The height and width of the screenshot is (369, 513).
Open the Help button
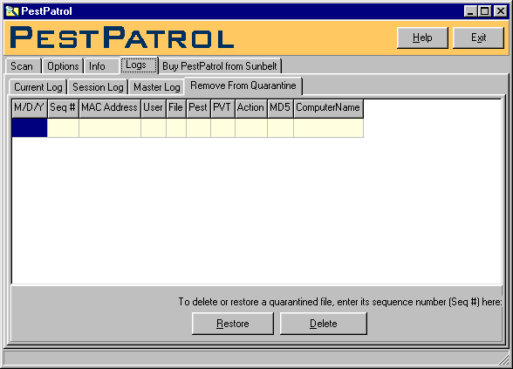coord(422,38)
